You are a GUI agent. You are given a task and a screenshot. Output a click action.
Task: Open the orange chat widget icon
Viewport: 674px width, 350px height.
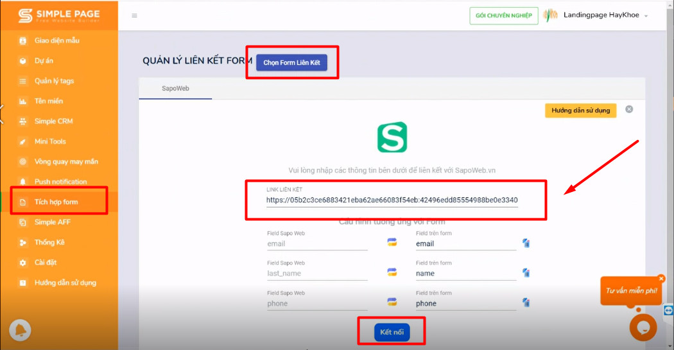point(643,328)
